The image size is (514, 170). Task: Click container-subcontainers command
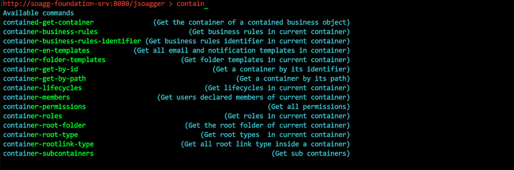[x=48, y=153]
